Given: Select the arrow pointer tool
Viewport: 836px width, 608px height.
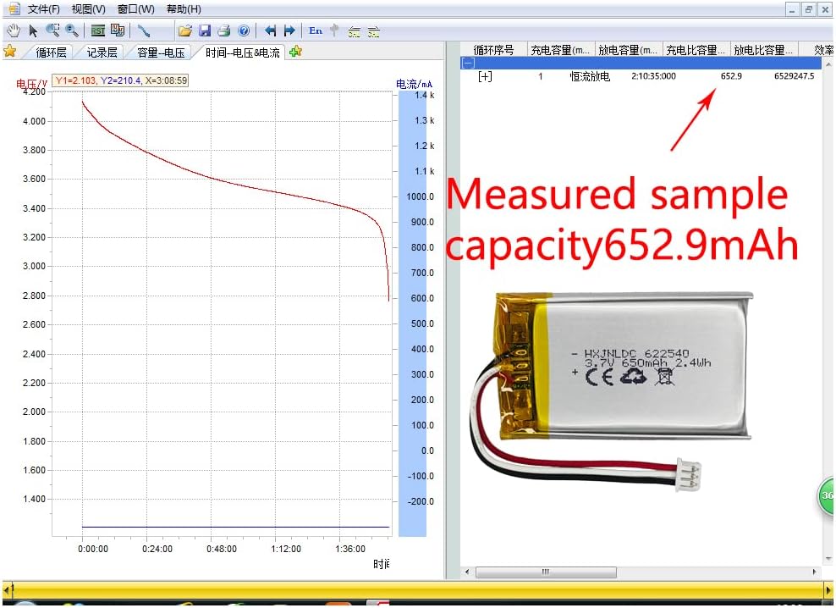Looking at the screenshot, I should 33,30.
